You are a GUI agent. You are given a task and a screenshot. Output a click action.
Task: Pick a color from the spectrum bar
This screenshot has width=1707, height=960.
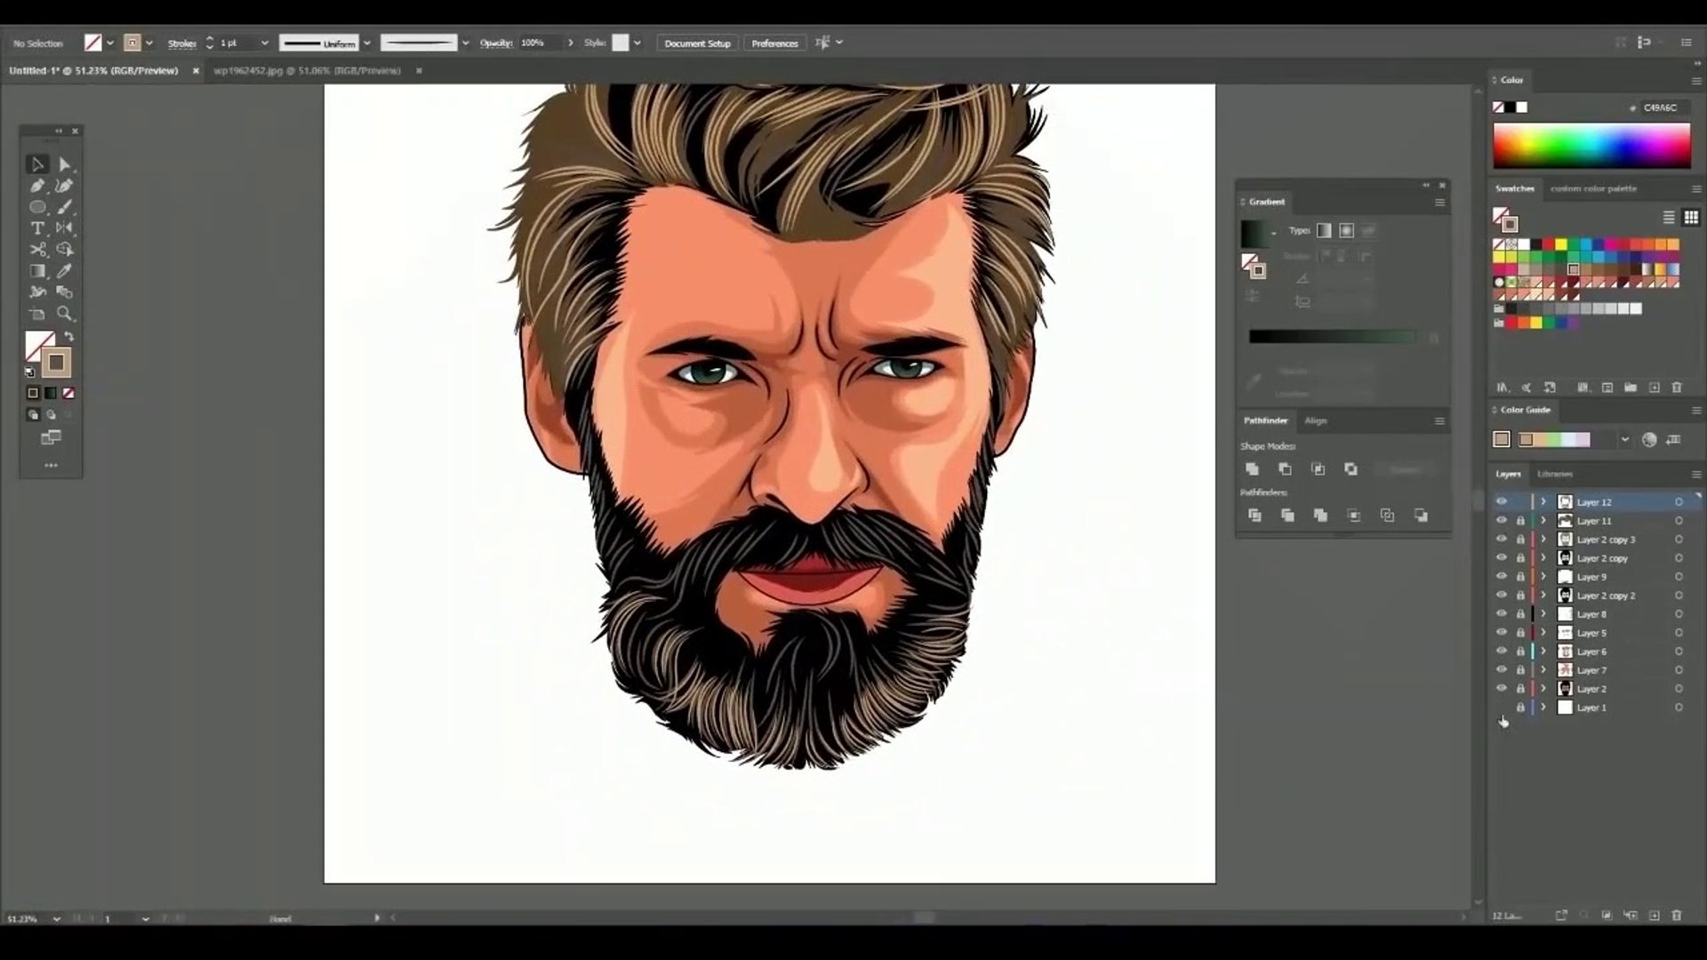click(1591, 146)
